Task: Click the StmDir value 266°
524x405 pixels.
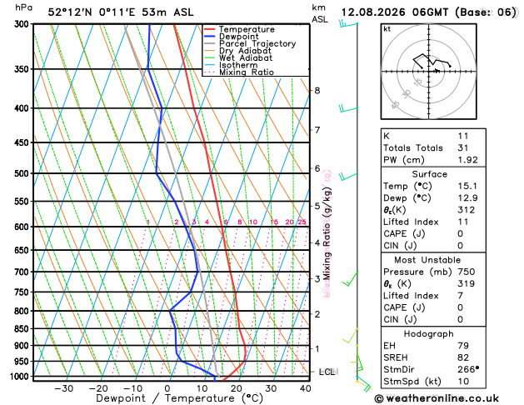Action: click(468, 369)
